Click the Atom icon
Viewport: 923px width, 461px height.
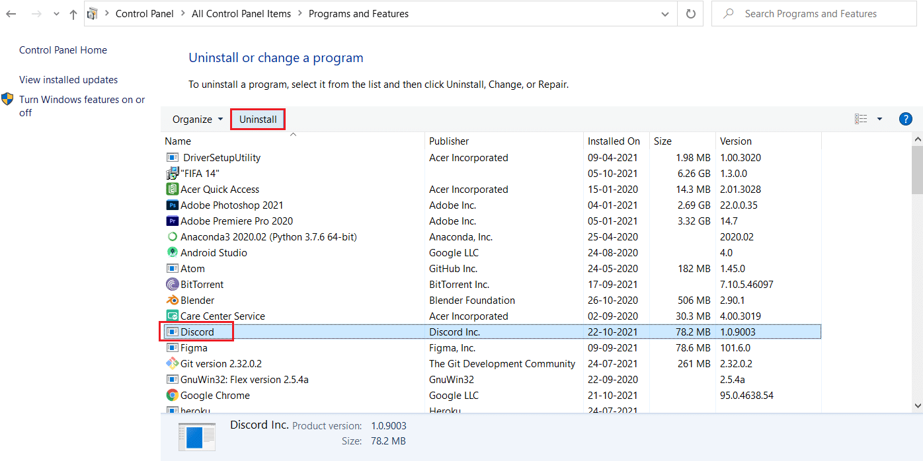click(172, 268)
